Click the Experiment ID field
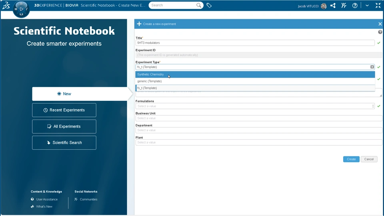This screenshot has width=384, height=216. 259,55
